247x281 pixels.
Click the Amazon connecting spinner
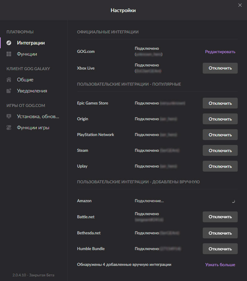click(233, 201)
